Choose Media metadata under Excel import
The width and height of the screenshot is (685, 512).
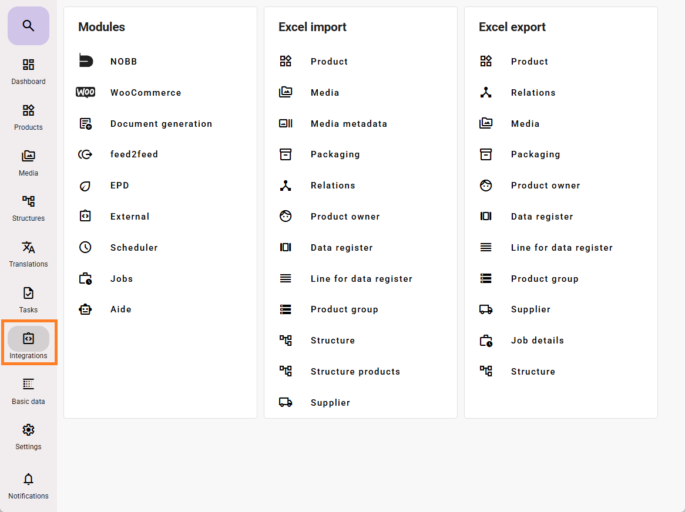pos(348,124)
